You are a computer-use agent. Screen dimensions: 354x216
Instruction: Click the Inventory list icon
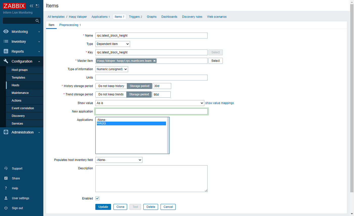click(x=6, y=41)
